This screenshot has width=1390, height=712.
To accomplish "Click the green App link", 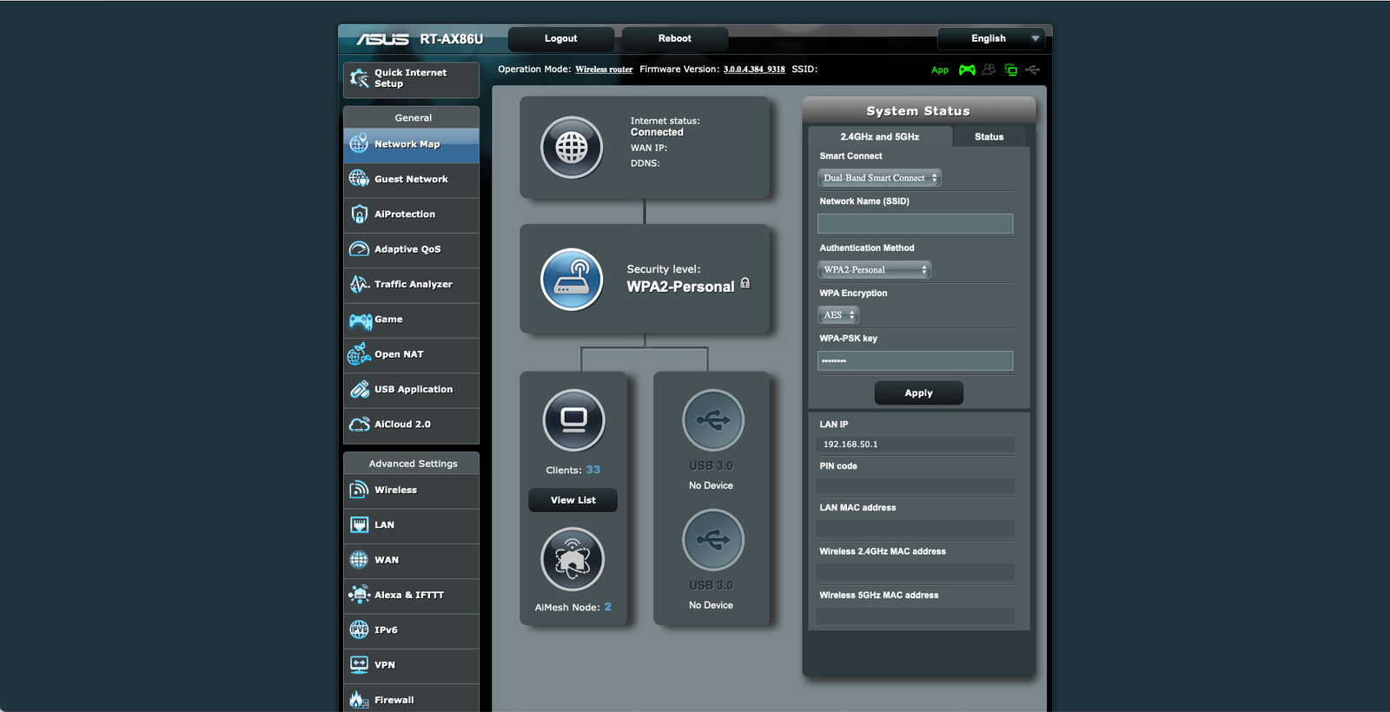I will (940, 70).
